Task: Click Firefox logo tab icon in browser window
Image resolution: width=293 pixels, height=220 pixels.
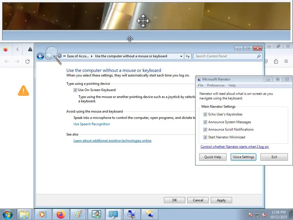Action: 6,49
